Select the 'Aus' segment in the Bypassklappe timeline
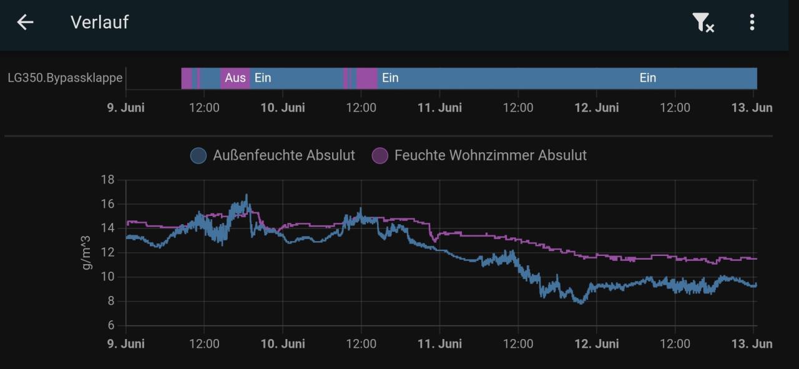 [x=235, y=78]
